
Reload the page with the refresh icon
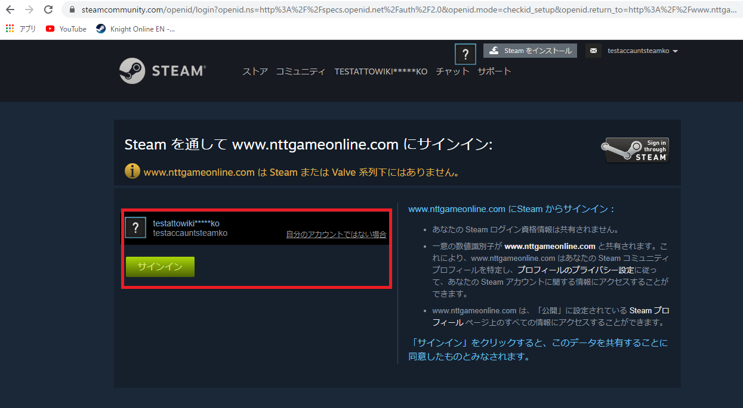coord(48,10)
